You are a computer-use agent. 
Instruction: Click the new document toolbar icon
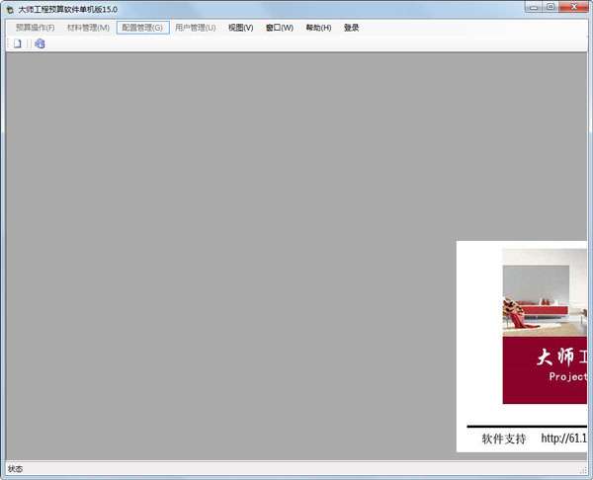coord(18,43)
